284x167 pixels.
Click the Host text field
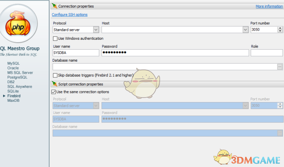pyautogui.click(x=172, y=30)
